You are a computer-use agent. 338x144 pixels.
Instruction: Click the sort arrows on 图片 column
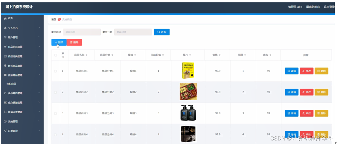[x=190, y=55]
